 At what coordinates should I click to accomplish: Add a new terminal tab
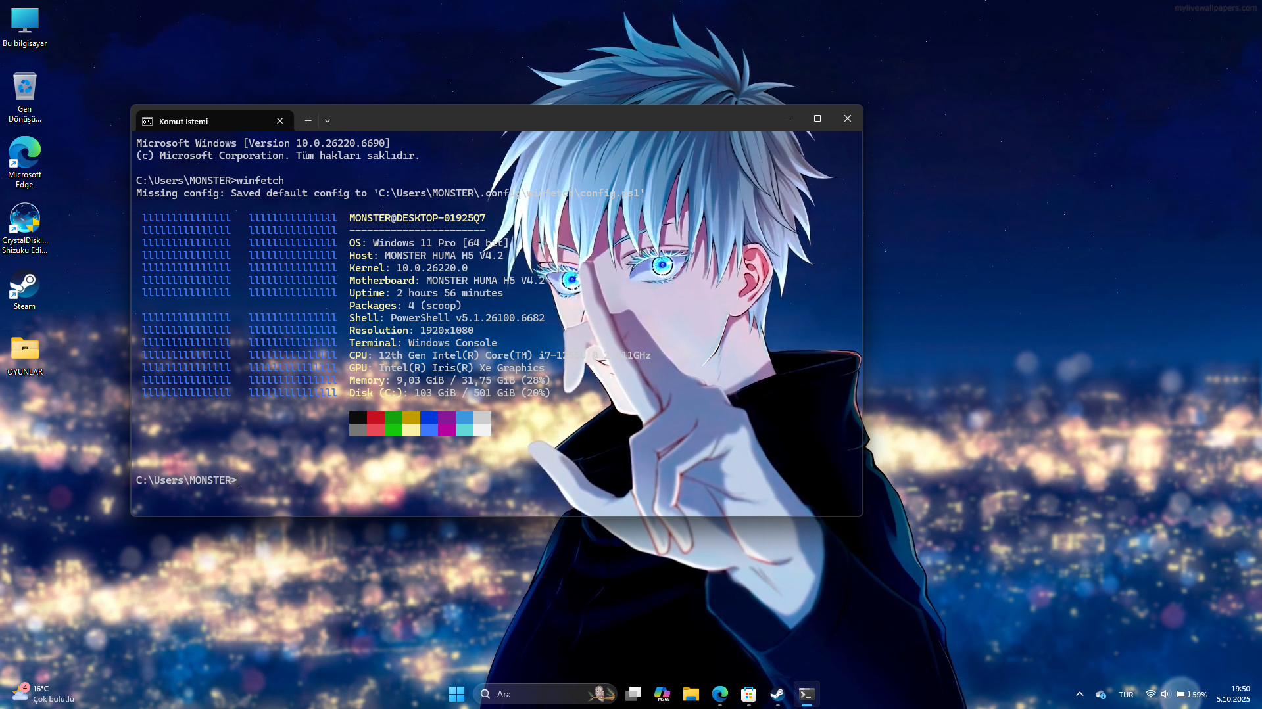point(308,121)
